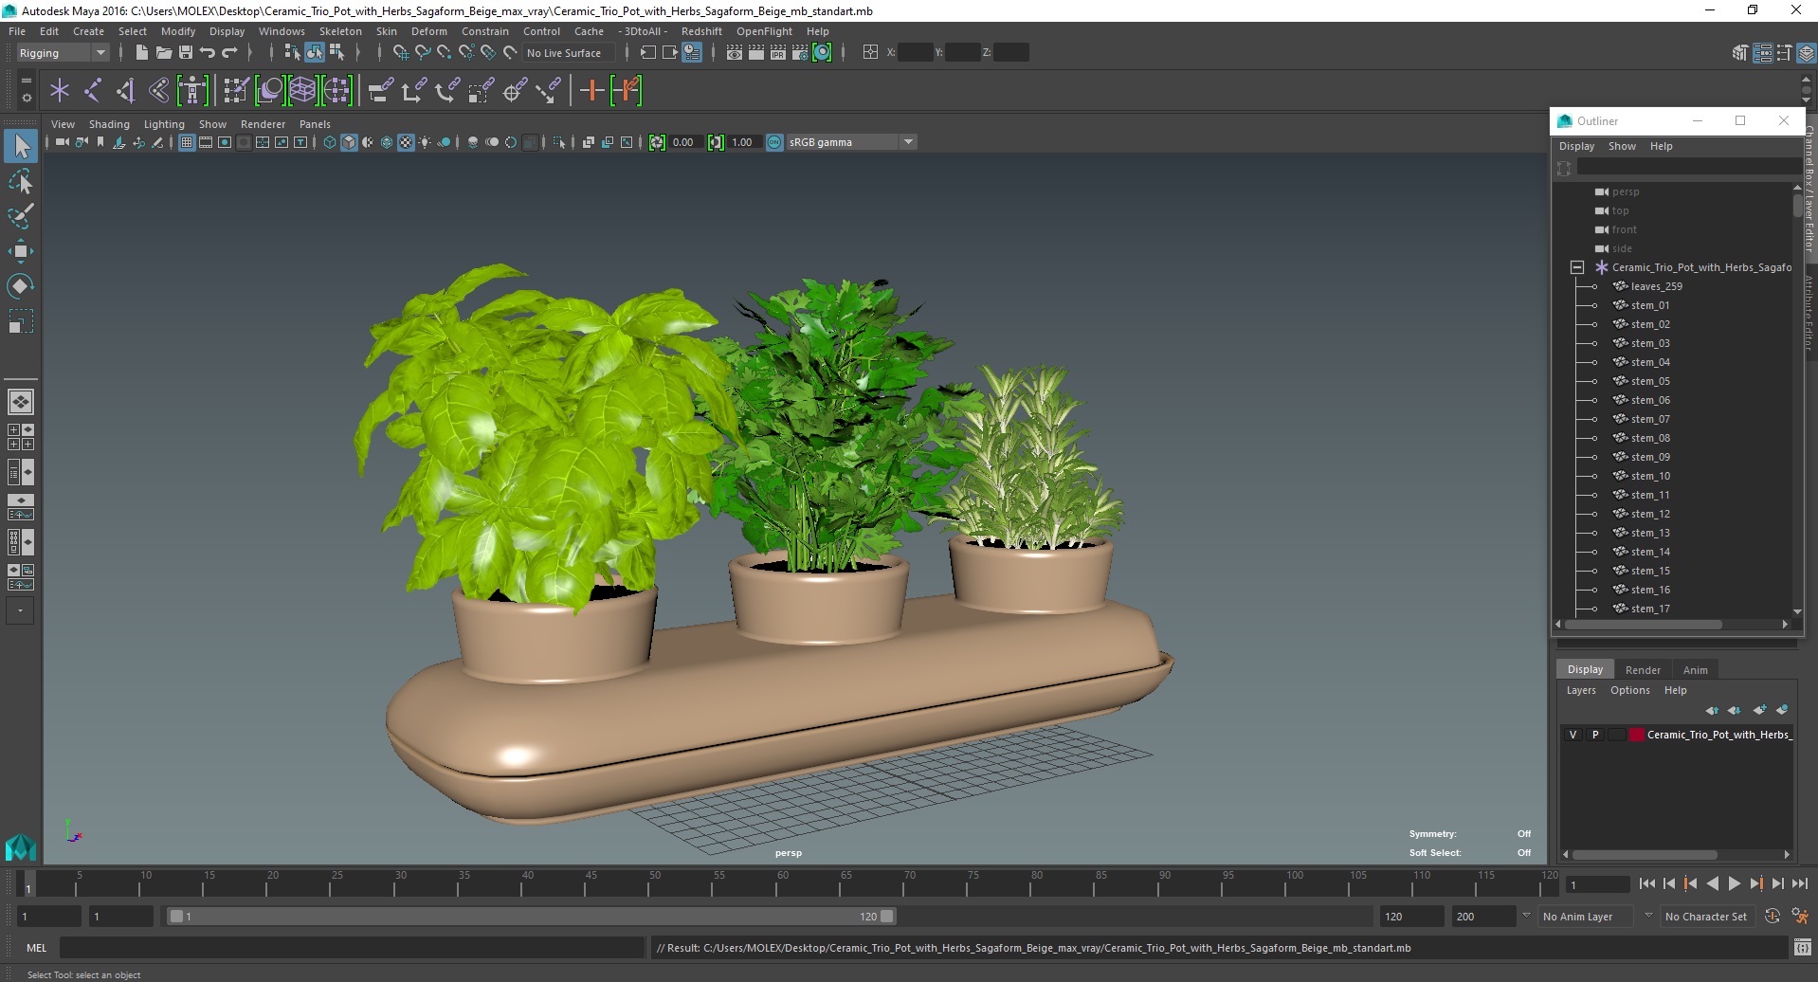Toggle the P playback box of the layer
This screenshot has width=1818, height=982.
(x=1594, y=735)
